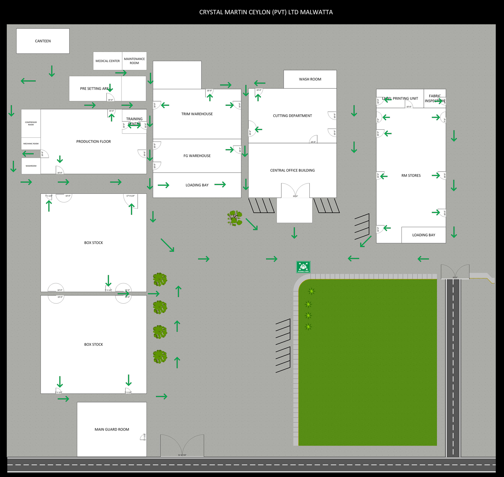Click the Central Office Building double entrance door

(295, 190)
